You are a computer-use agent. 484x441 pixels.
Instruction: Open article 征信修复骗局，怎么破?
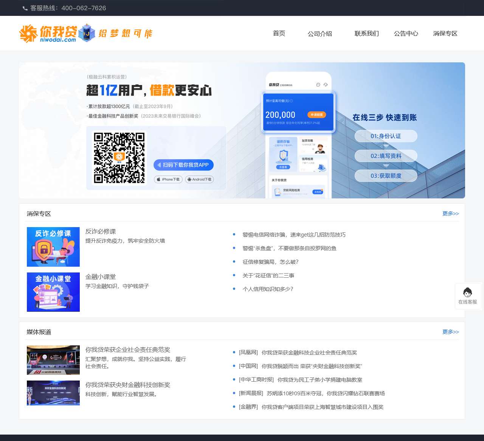pyautogui.click(x=270, y=262)
